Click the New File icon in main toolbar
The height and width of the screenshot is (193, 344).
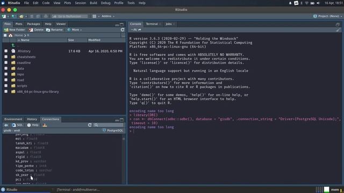pyautogui.click(x=4, y=16)
